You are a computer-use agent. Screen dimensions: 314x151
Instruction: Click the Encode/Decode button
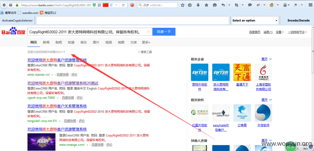pos(298,20)
